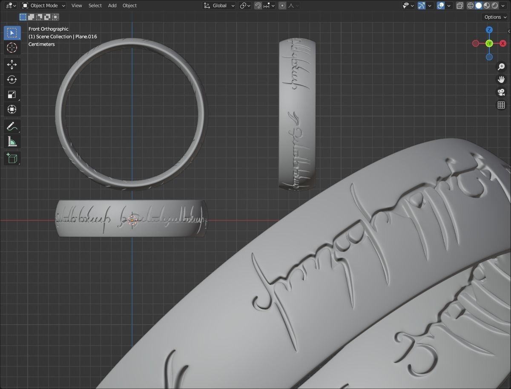Open the pivot point dropdown
Screen dimensions: 511x389
click(x=245, y=6)
